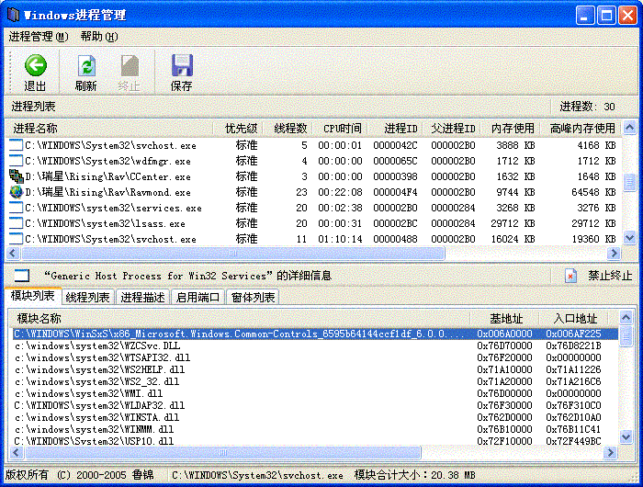The image size is (643, 487).
Task: Select the lsass.exe process row
Action: (x=313, y=223)
